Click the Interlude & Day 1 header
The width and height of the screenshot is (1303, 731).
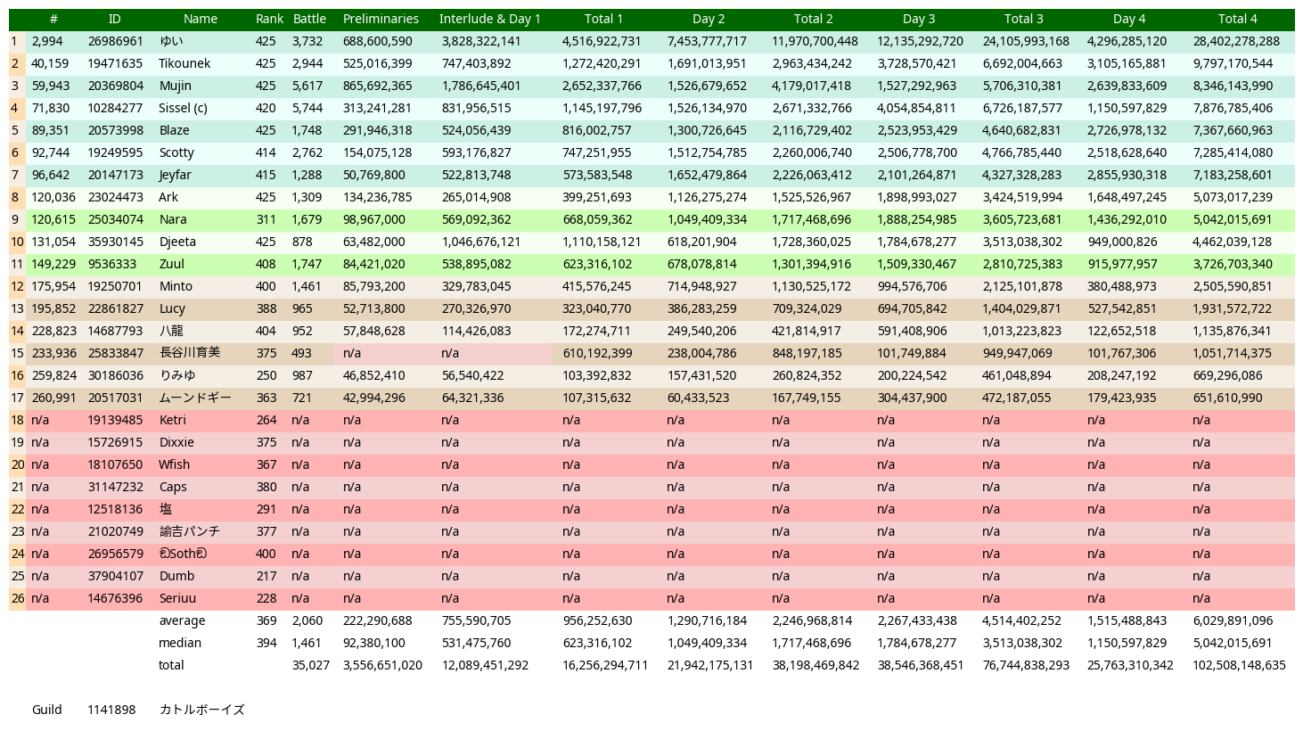point(490,19)
